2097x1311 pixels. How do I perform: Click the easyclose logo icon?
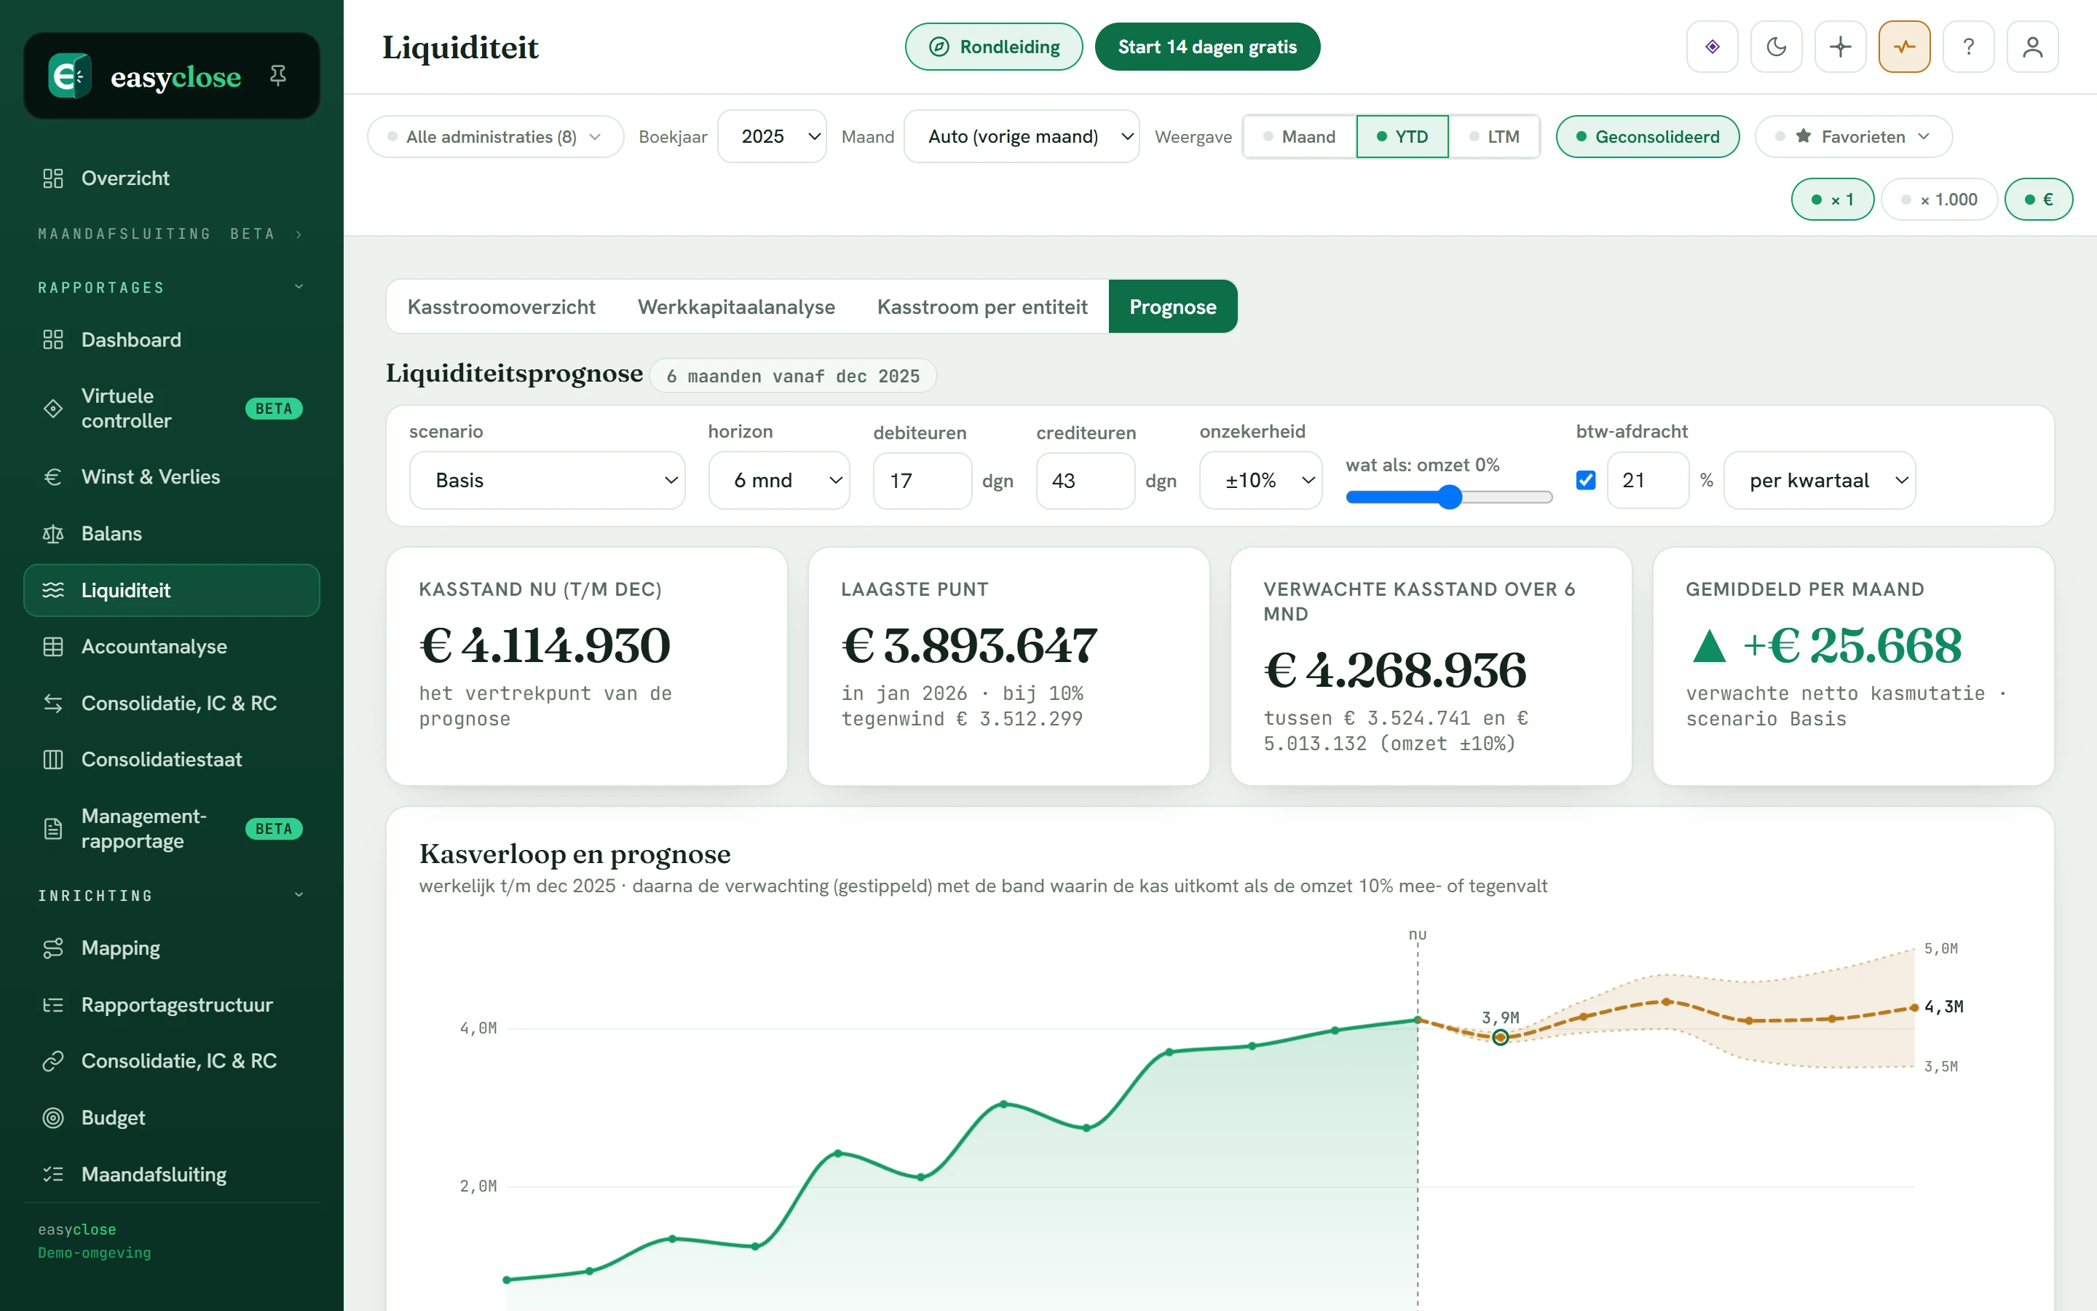(69, 76)
